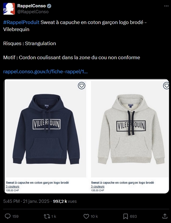The image size is (171, 223).
Task: Share the post with the upload icon
Action: (x=165, y=216)
